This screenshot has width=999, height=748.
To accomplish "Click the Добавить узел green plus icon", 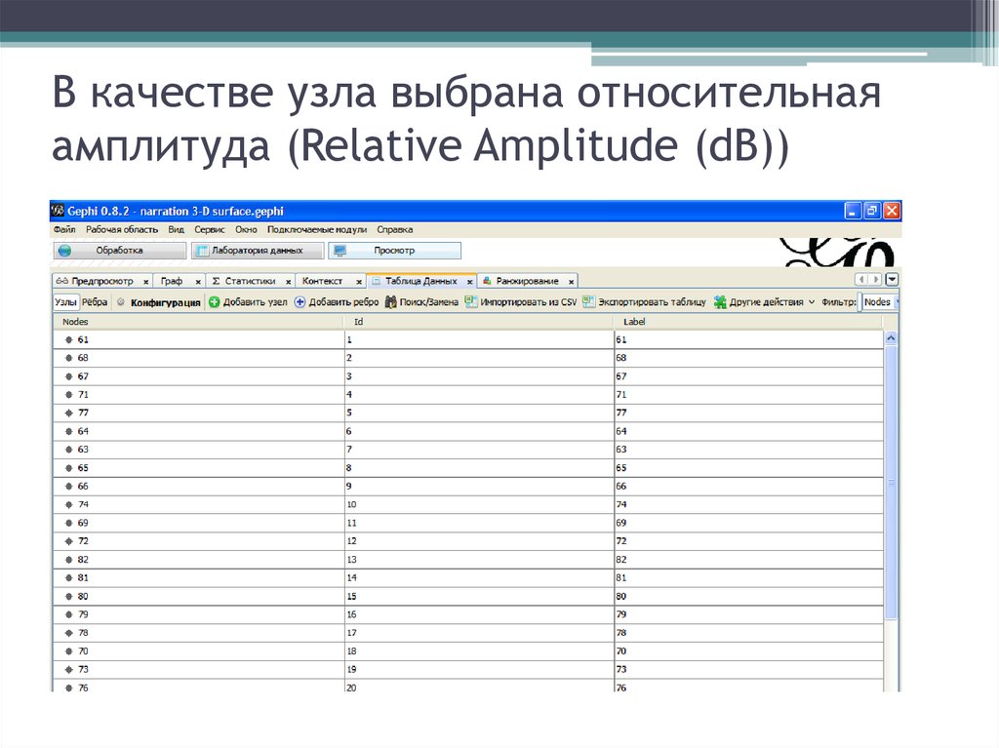I will 215,301.
